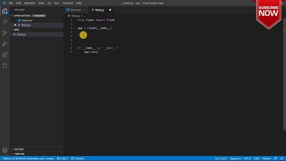286x161 pixels.
Task: Open the File menu
Action: (11, 3)
